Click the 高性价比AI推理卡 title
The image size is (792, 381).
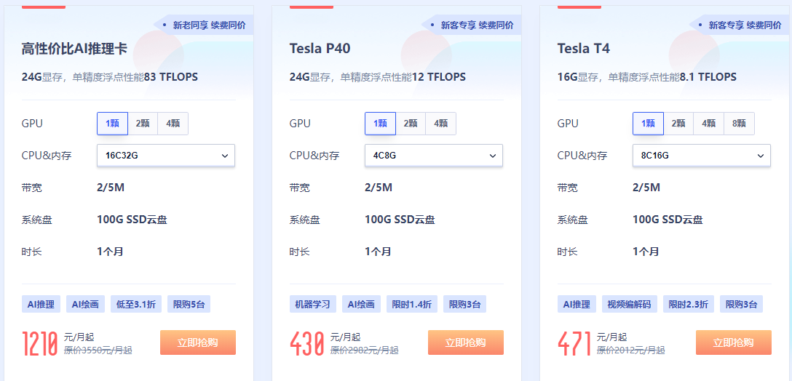74,49
